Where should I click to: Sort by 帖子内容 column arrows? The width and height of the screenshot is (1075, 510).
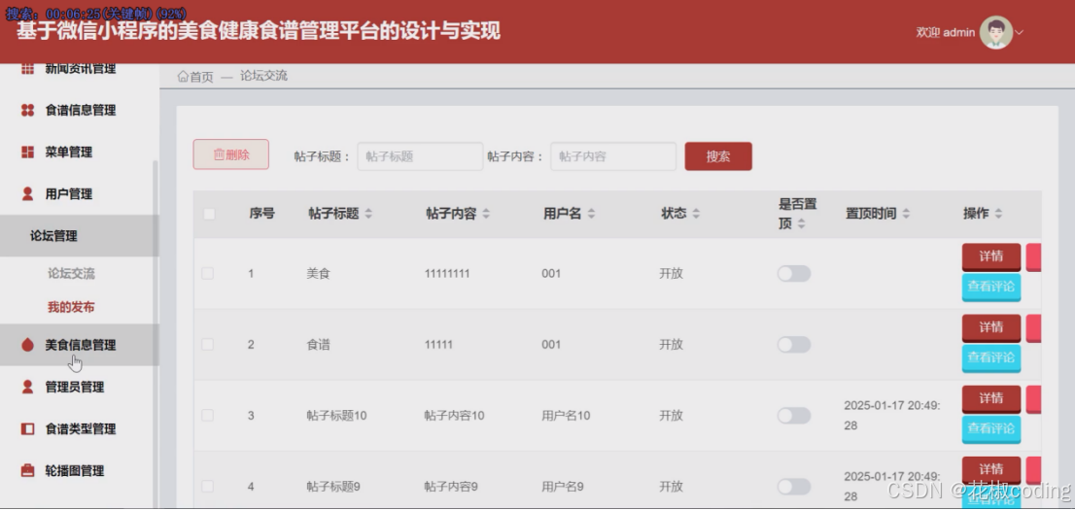pos(486,214)
